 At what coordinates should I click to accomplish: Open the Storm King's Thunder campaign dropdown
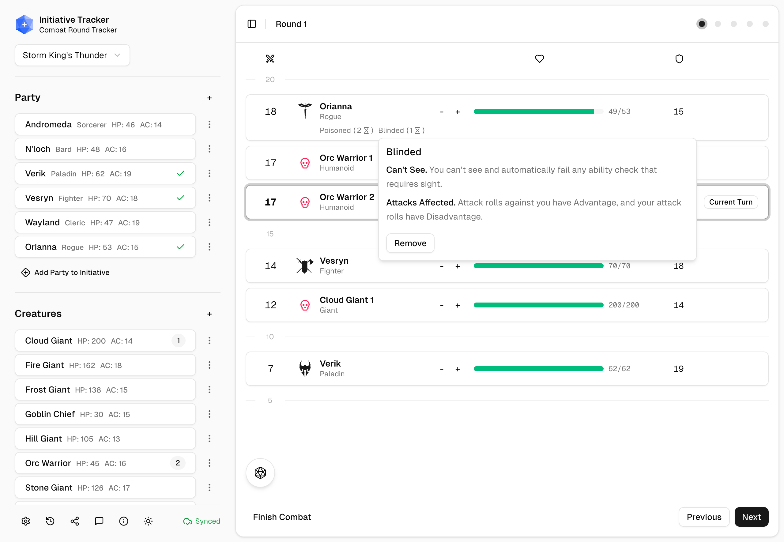[x=72, y=55]
